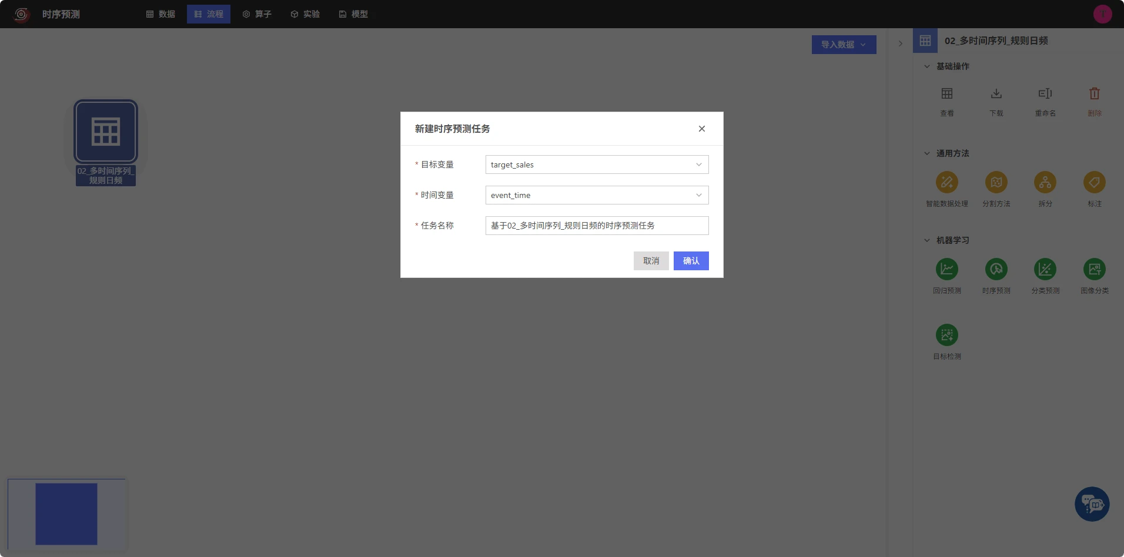Click the user avatar in top bar

[x=1102, y=14]
